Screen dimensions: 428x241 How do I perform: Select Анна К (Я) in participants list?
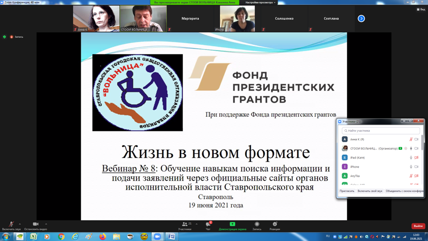pyautogui.click(x=380, y=140)
